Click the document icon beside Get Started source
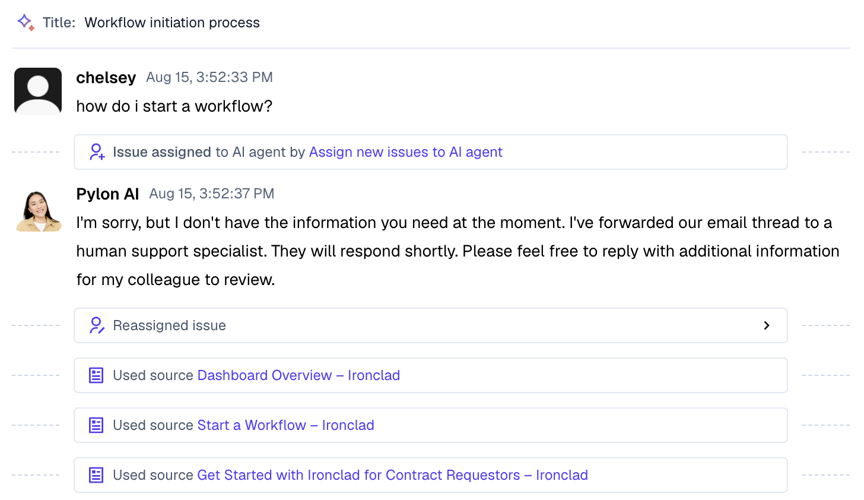This screenshot has width=864, height=500. point(96,475)
